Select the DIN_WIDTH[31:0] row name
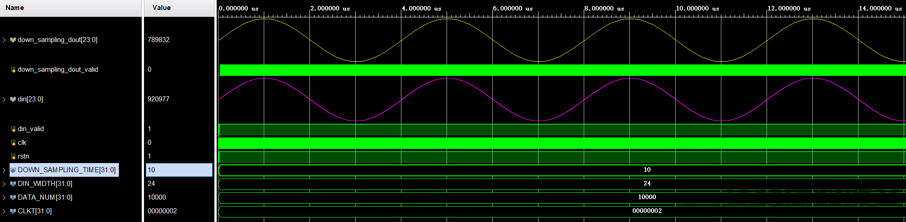The image size is (906, 222). (x=45, y=184)
